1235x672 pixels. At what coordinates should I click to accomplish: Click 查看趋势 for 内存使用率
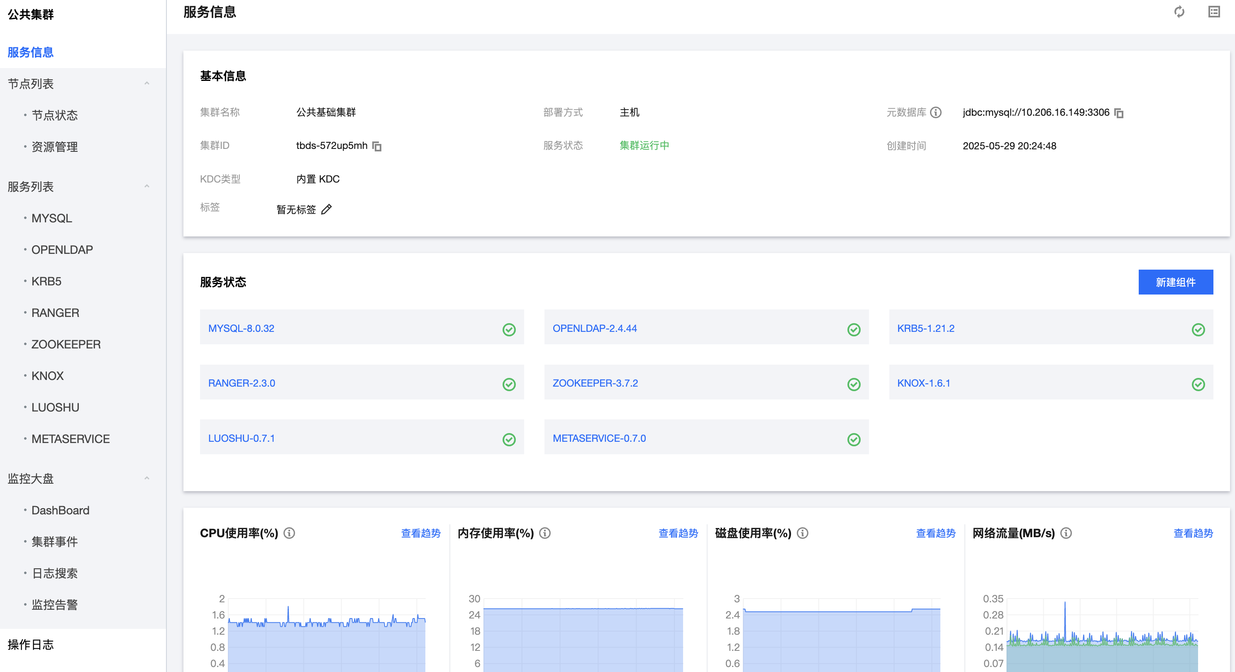678,533
